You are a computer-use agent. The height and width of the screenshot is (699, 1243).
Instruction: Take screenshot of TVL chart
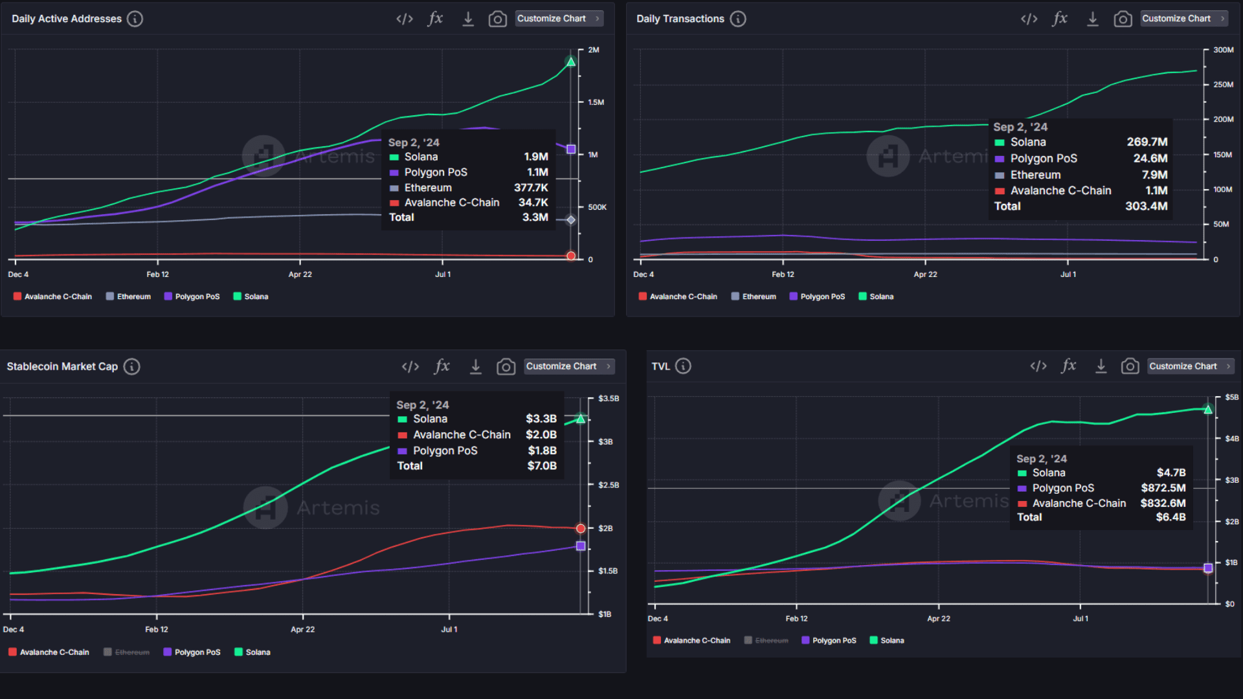pyautogui.click(x=1130, y=366)
